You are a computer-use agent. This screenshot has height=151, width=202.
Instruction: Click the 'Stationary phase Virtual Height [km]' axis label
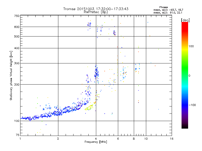[11, 75]
